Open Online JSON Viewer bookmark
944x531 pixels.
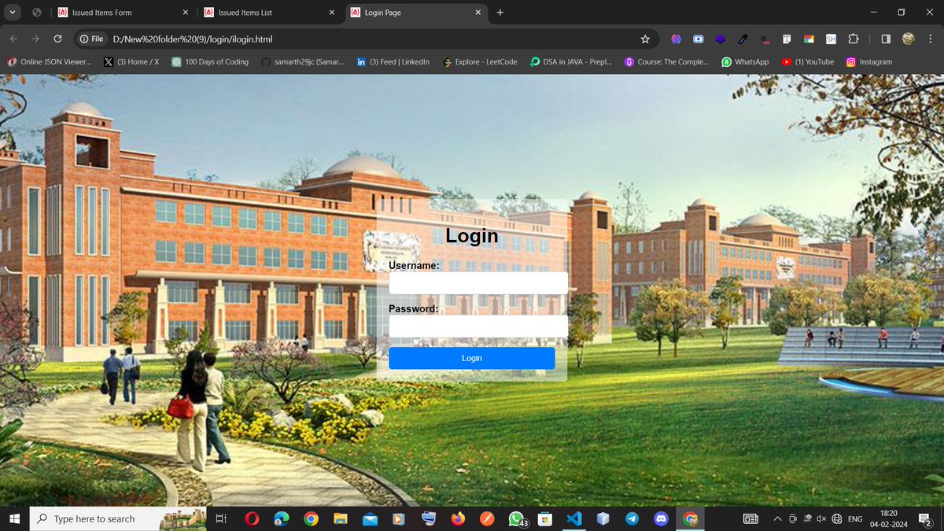(x=50, y=61)
